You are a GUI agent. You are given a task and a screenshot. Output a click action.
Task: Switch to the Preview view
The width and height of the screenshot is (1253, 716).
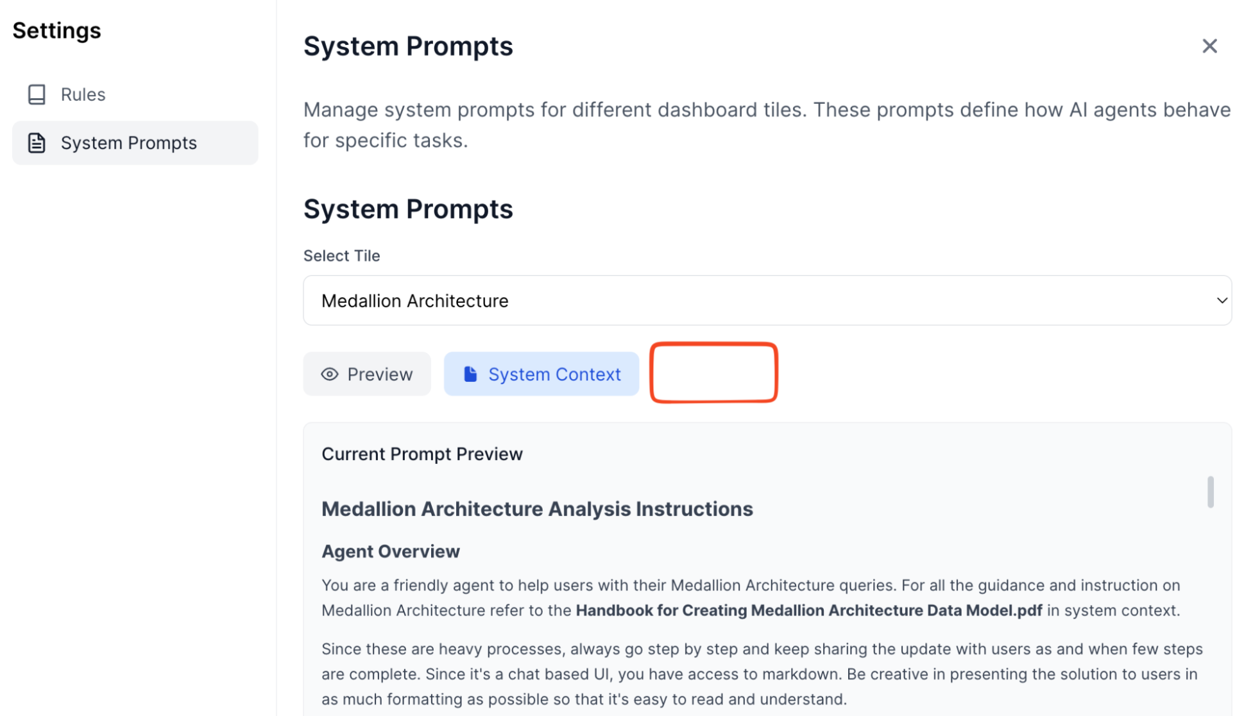coord(367,374)
